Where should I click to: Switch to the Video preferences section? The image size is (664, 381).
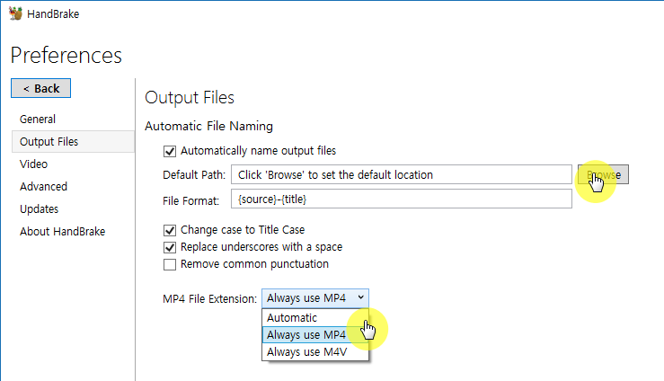[33, 164]
